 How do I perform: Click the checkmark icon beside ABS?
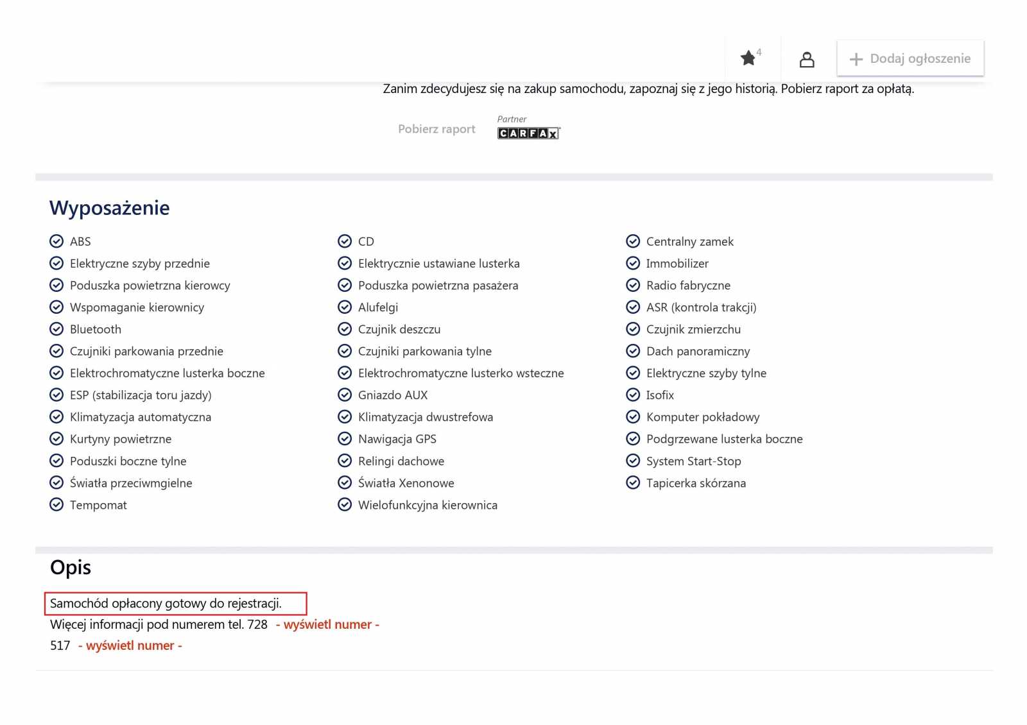click(x=56, y=241)
